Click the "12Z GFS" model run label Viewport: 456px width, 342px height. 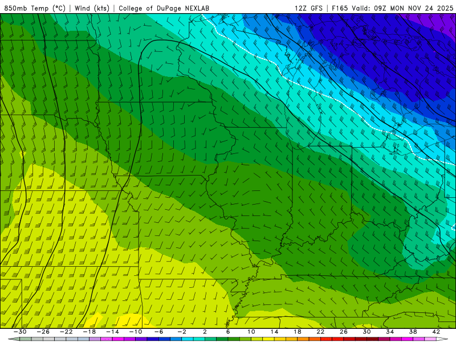click(x=308, y=8)
